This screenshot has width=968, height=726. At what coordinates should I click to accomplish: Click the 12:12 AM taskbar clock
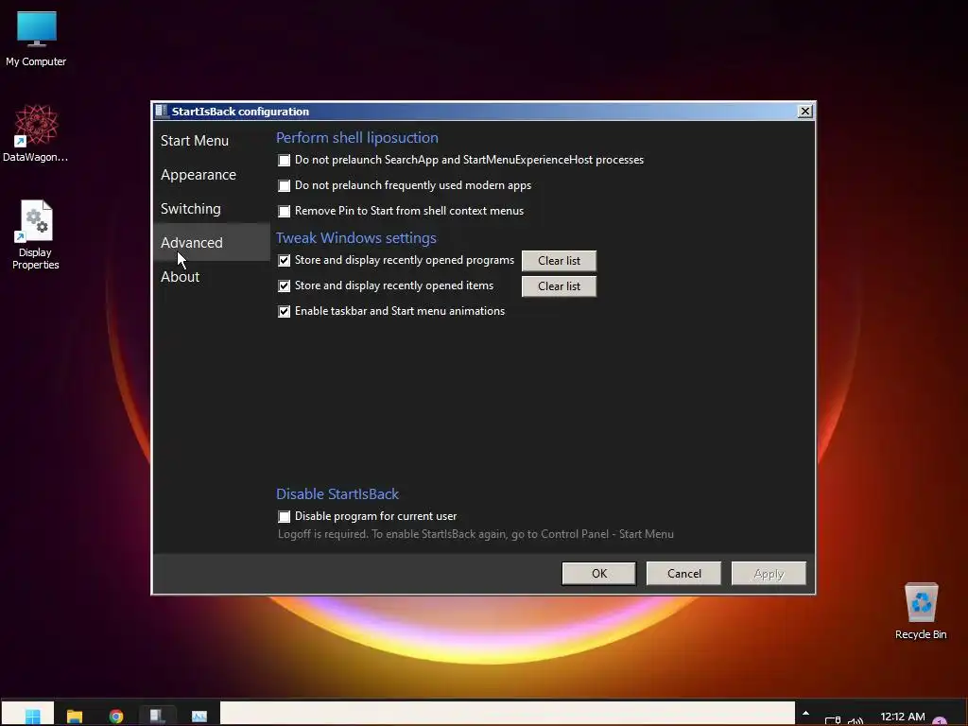pos(903,717)
